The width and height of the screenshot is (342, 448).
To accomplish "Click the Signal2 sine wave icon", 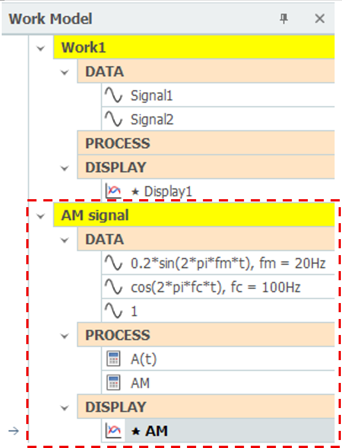I will 113,119.
